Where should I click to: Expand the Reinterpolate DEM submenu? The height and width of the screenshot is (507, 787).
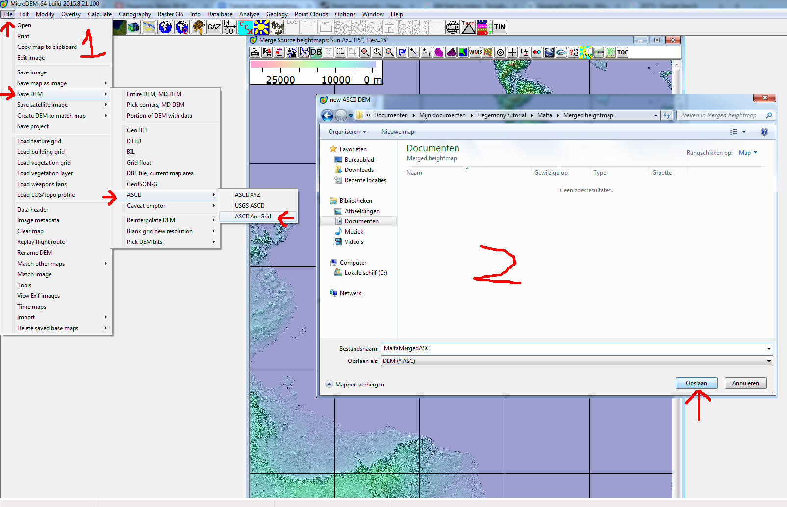[x=166, y=220]
